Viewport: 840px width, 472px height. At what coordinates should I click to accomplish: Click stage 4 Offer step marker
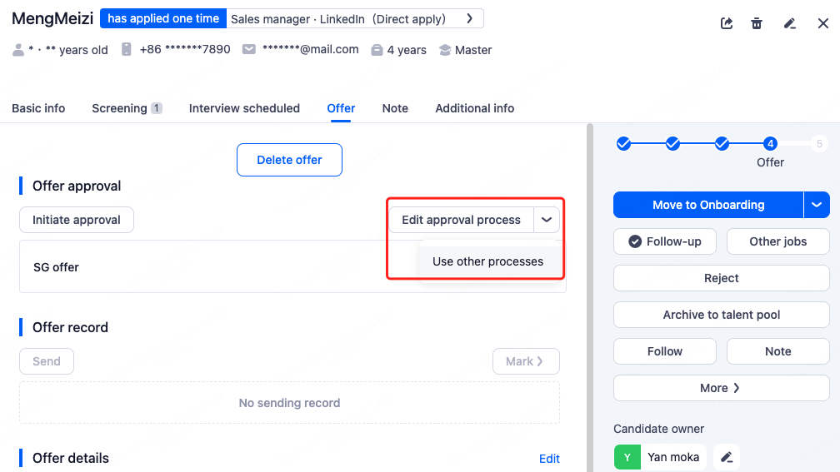tap(771, 144)
